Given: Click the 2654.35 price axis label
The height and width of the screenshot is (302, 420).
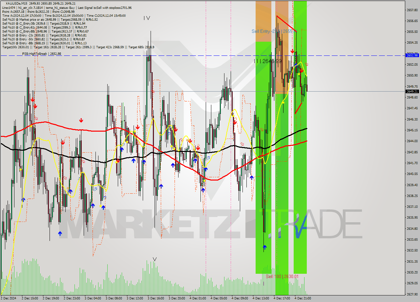Looking at the screenshot, I should click(x=412, y=42).
